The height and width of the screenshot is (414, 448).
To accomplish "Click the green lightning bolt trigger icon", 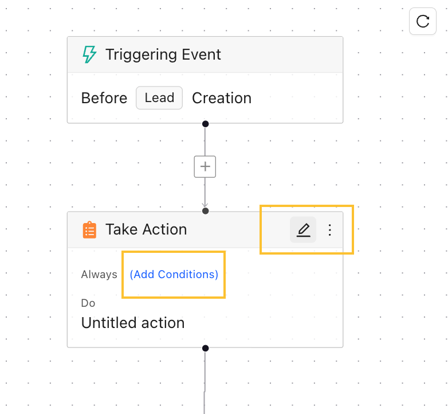I will coord(89,54).
